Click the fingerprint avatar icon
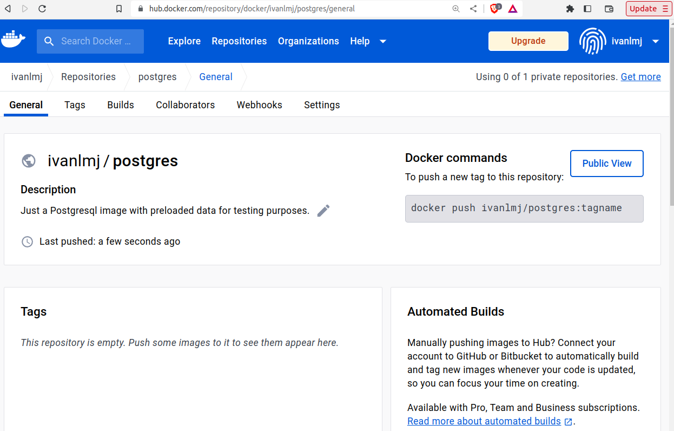 point(592,41)
